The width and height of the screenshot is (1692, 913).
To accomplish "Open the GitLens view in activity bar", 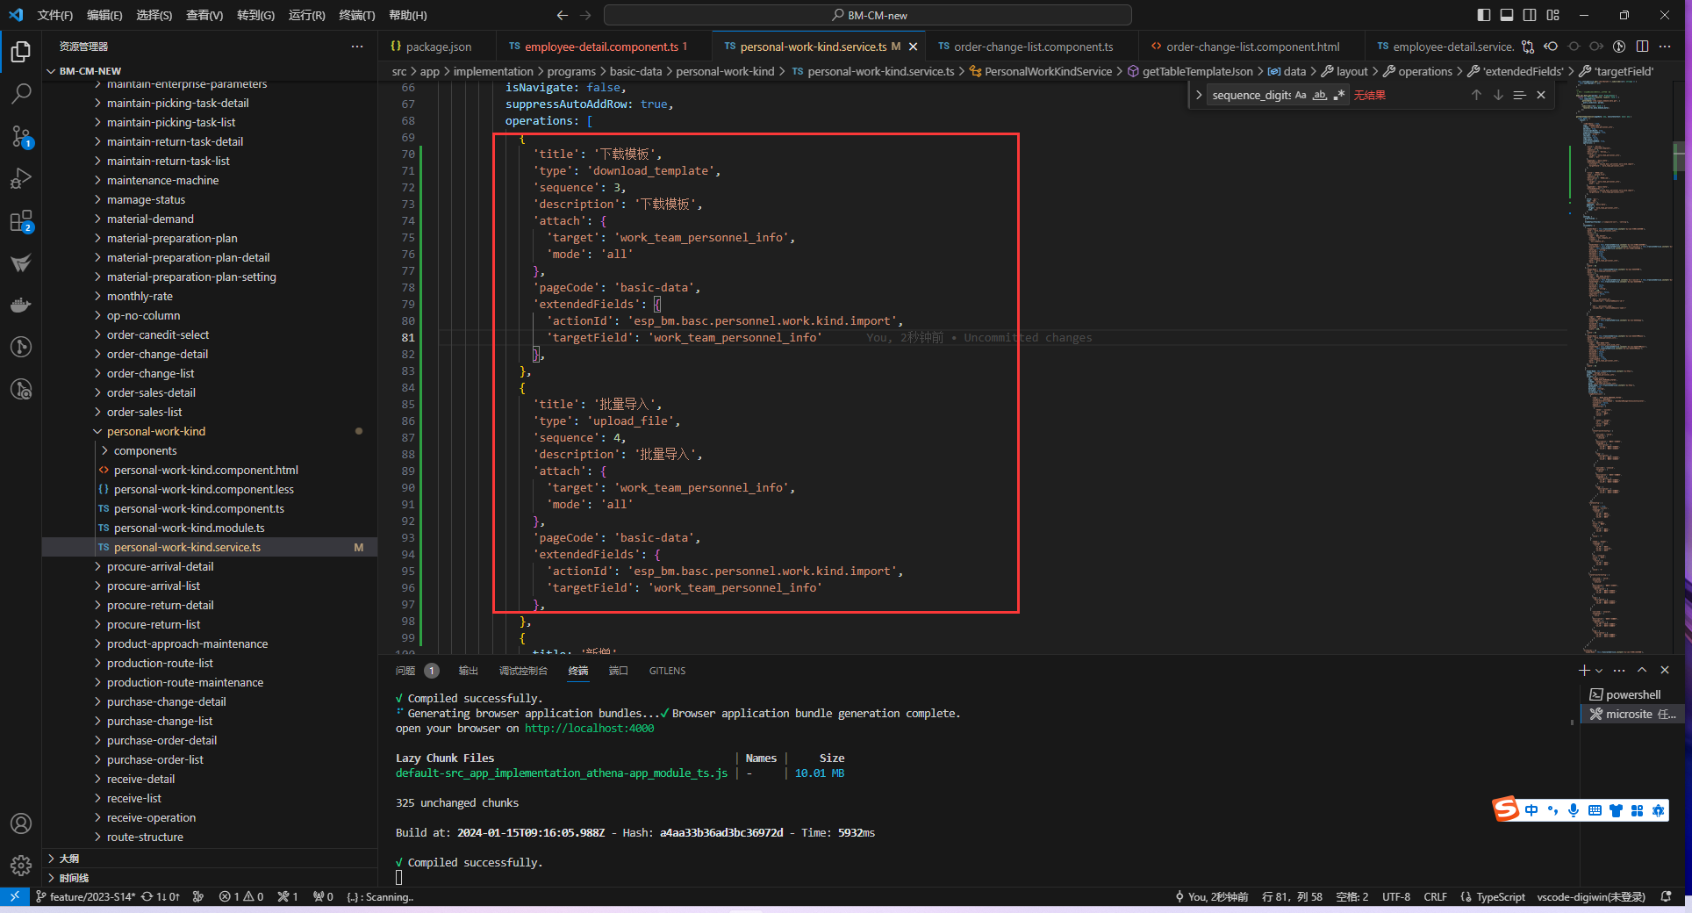I will [x=21, y=347].
